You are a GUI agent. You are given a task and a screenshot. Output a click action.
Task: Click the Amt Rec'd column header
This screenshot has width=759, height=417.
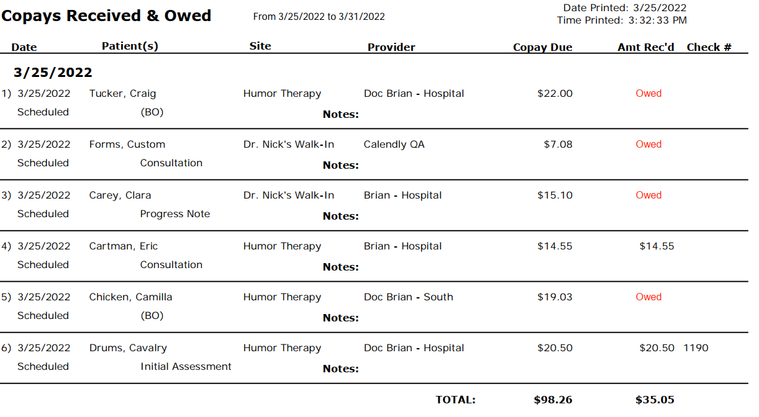[x=645, y=47]
